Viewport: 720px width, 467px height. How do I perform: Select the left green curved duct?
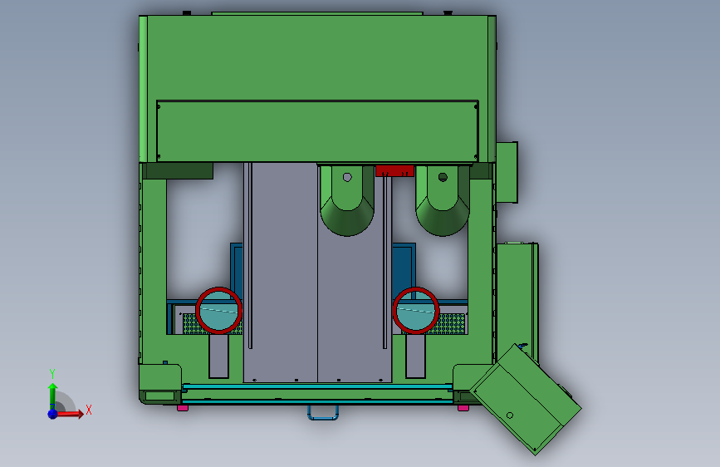pyautogui.click(x=347, y=201)
